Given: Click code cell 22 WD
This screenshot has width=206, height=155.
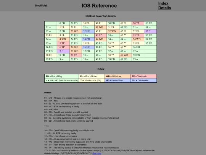Looking at the screenshot, I should [x=76, y=31].
